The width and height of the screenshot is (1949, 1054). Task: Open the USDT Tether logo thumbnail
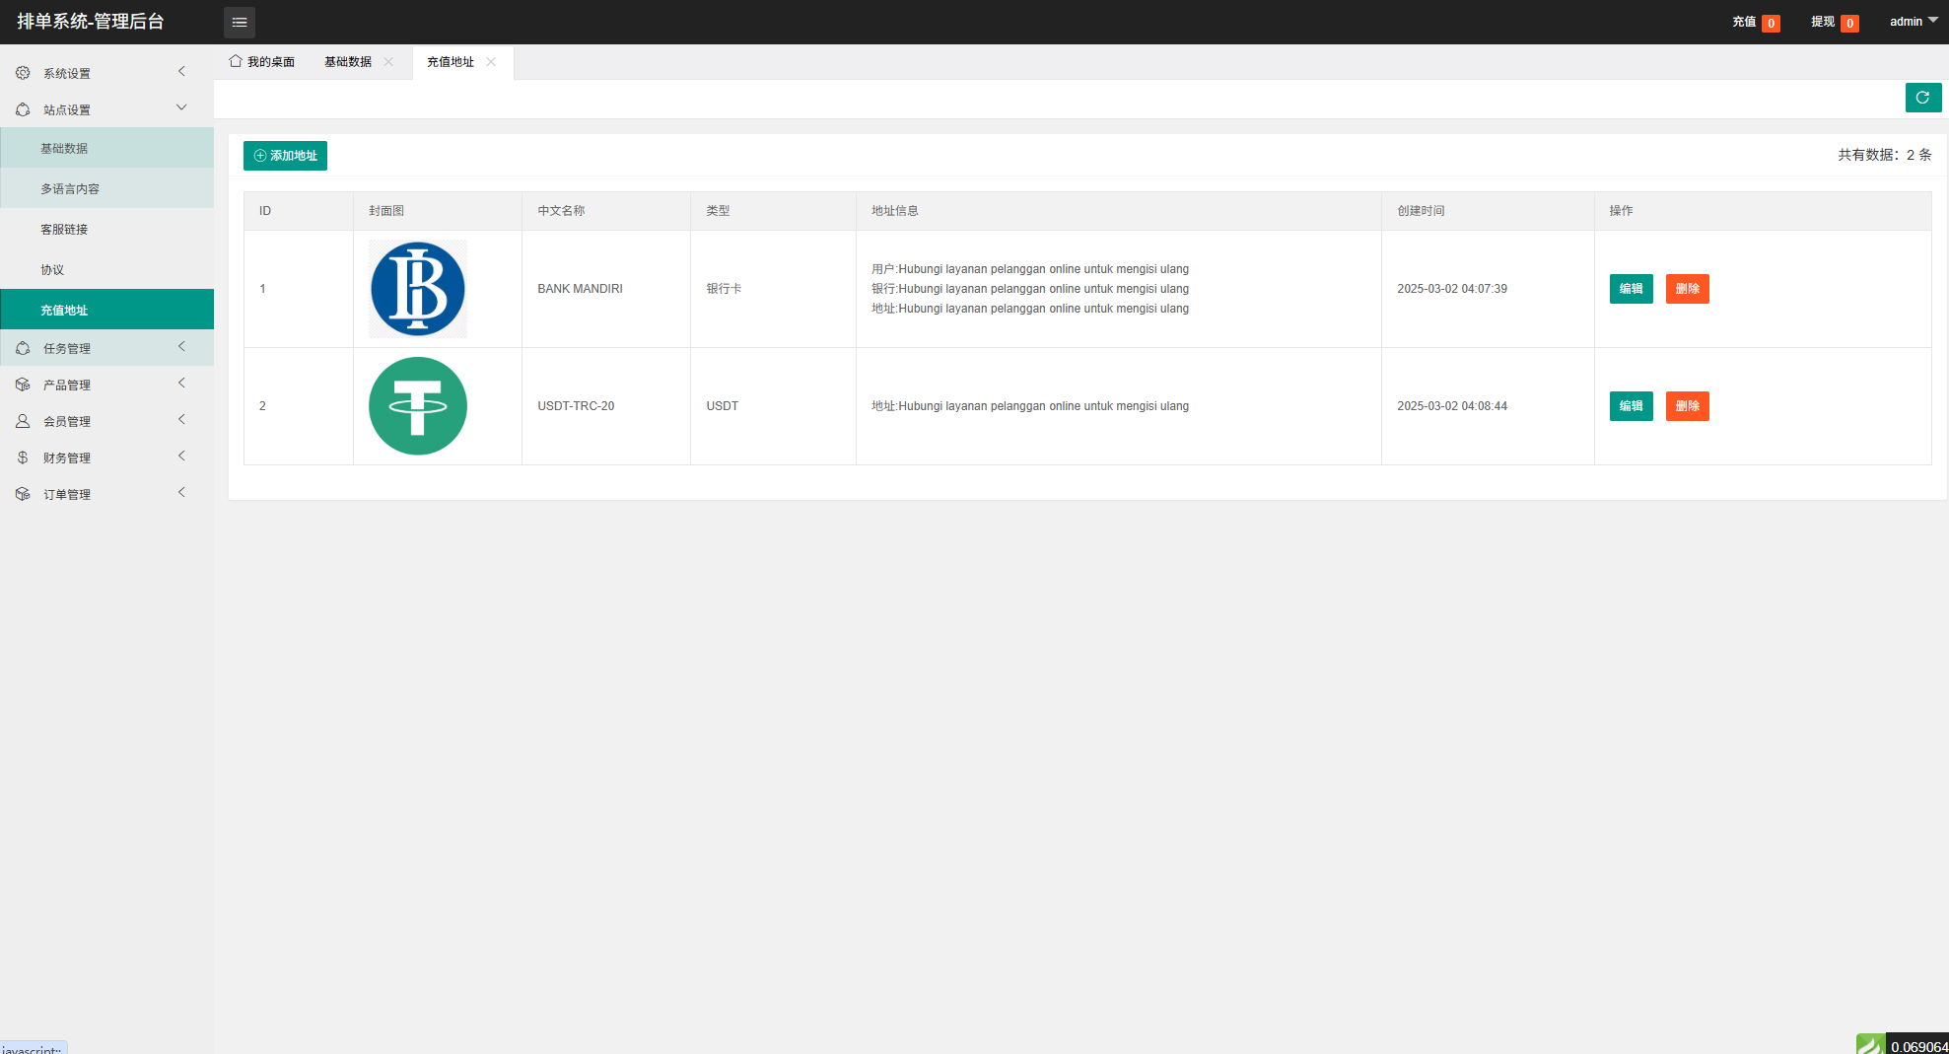pos(418,406)
